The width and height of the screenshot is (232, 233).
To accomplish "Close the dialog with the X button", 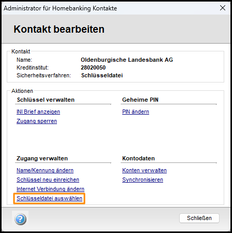I will (223, 8).
